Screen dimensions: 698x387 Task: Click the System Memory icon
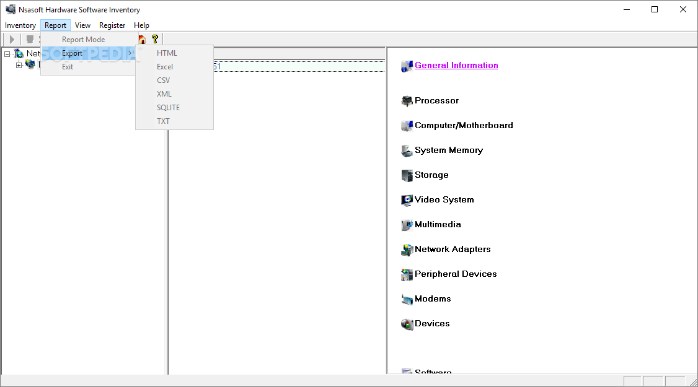tap(407, 151)
